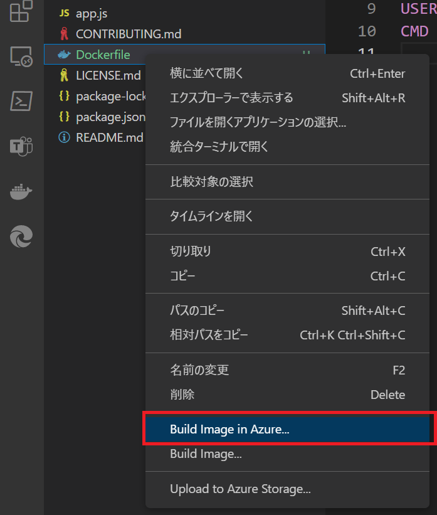Choose 名前の変更 to rename file
This screenshot has height=515, width=437.
tap(287, 370)
